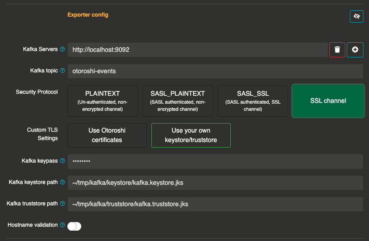This screenshot has height=241, width=369.
Task: Choose SASL_SSL security protocol
Action: pos(253,101)
